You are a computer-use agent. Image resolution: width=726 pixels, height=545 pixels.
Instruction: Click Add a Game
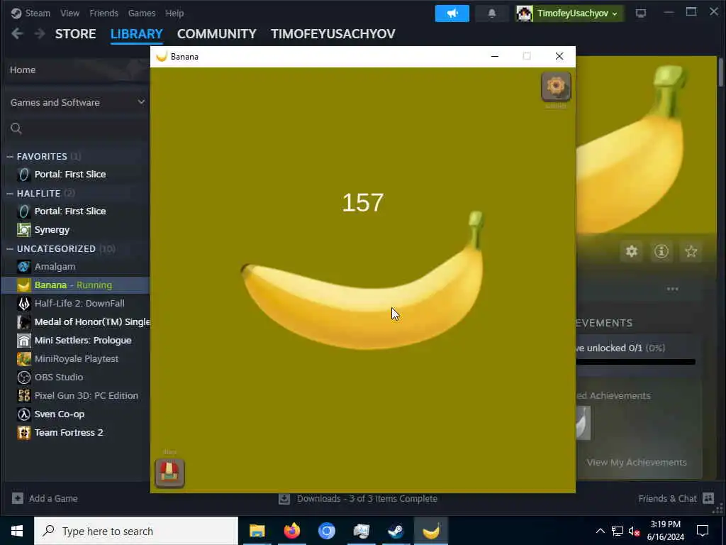click(x=45, y=499)
